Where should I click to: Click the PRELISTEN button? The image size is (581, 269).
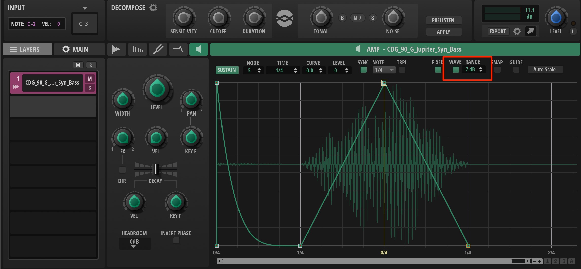[x=443, y=20]
